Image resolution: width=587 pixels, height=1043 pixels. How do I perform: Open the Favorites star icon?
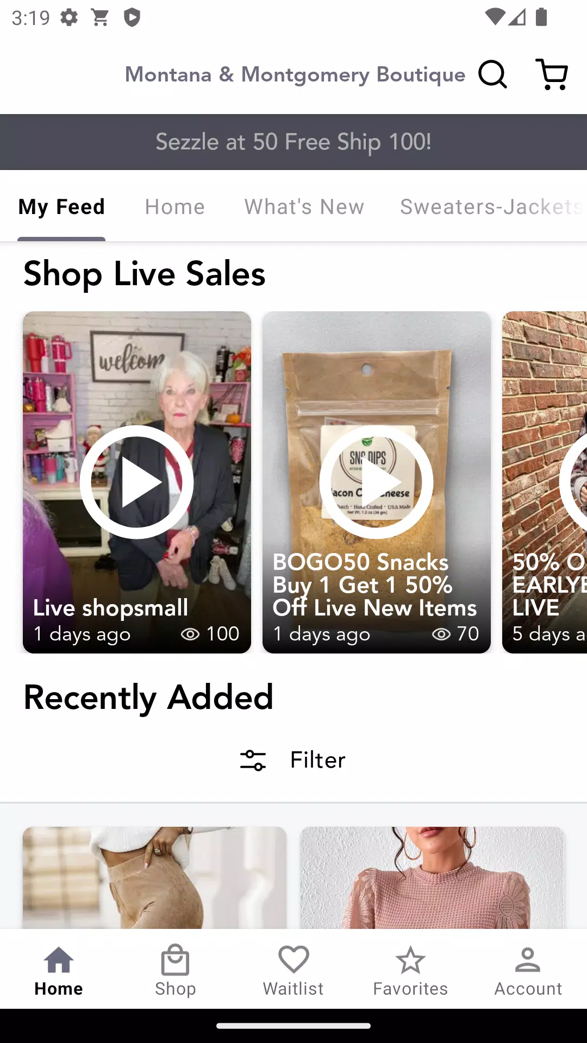pyautogui.click(x=410, y=960)
